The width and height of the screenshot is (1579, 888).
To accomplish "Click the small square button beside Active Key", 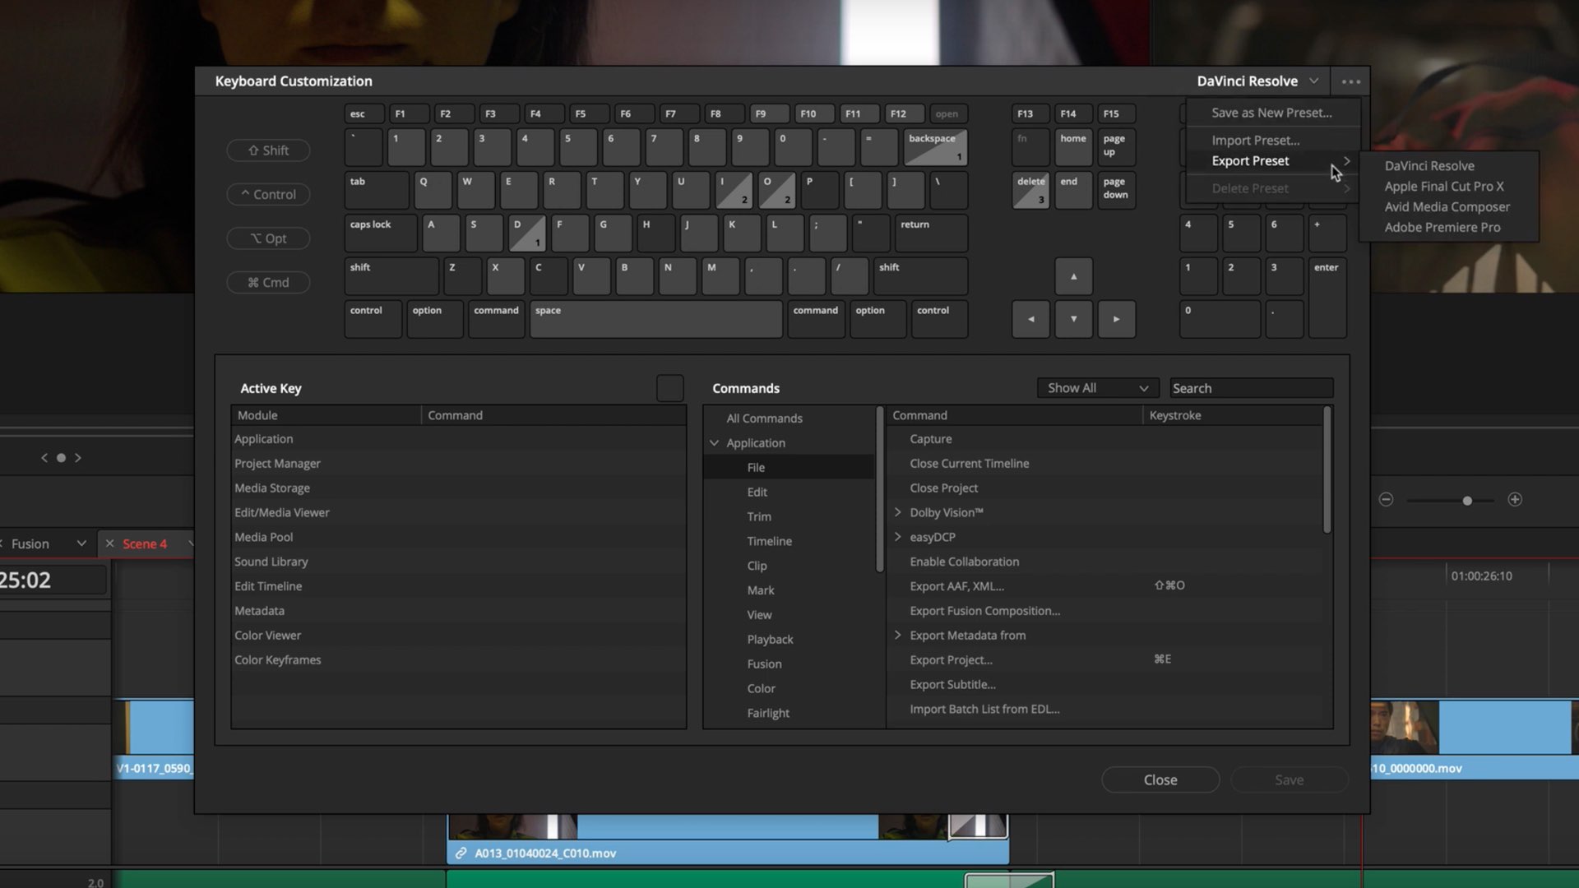I will (x=669, y=388).
